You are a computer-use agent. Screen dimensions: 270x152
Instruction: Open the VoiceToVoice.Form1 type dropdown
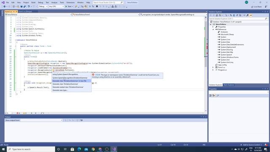pos(106,15)
